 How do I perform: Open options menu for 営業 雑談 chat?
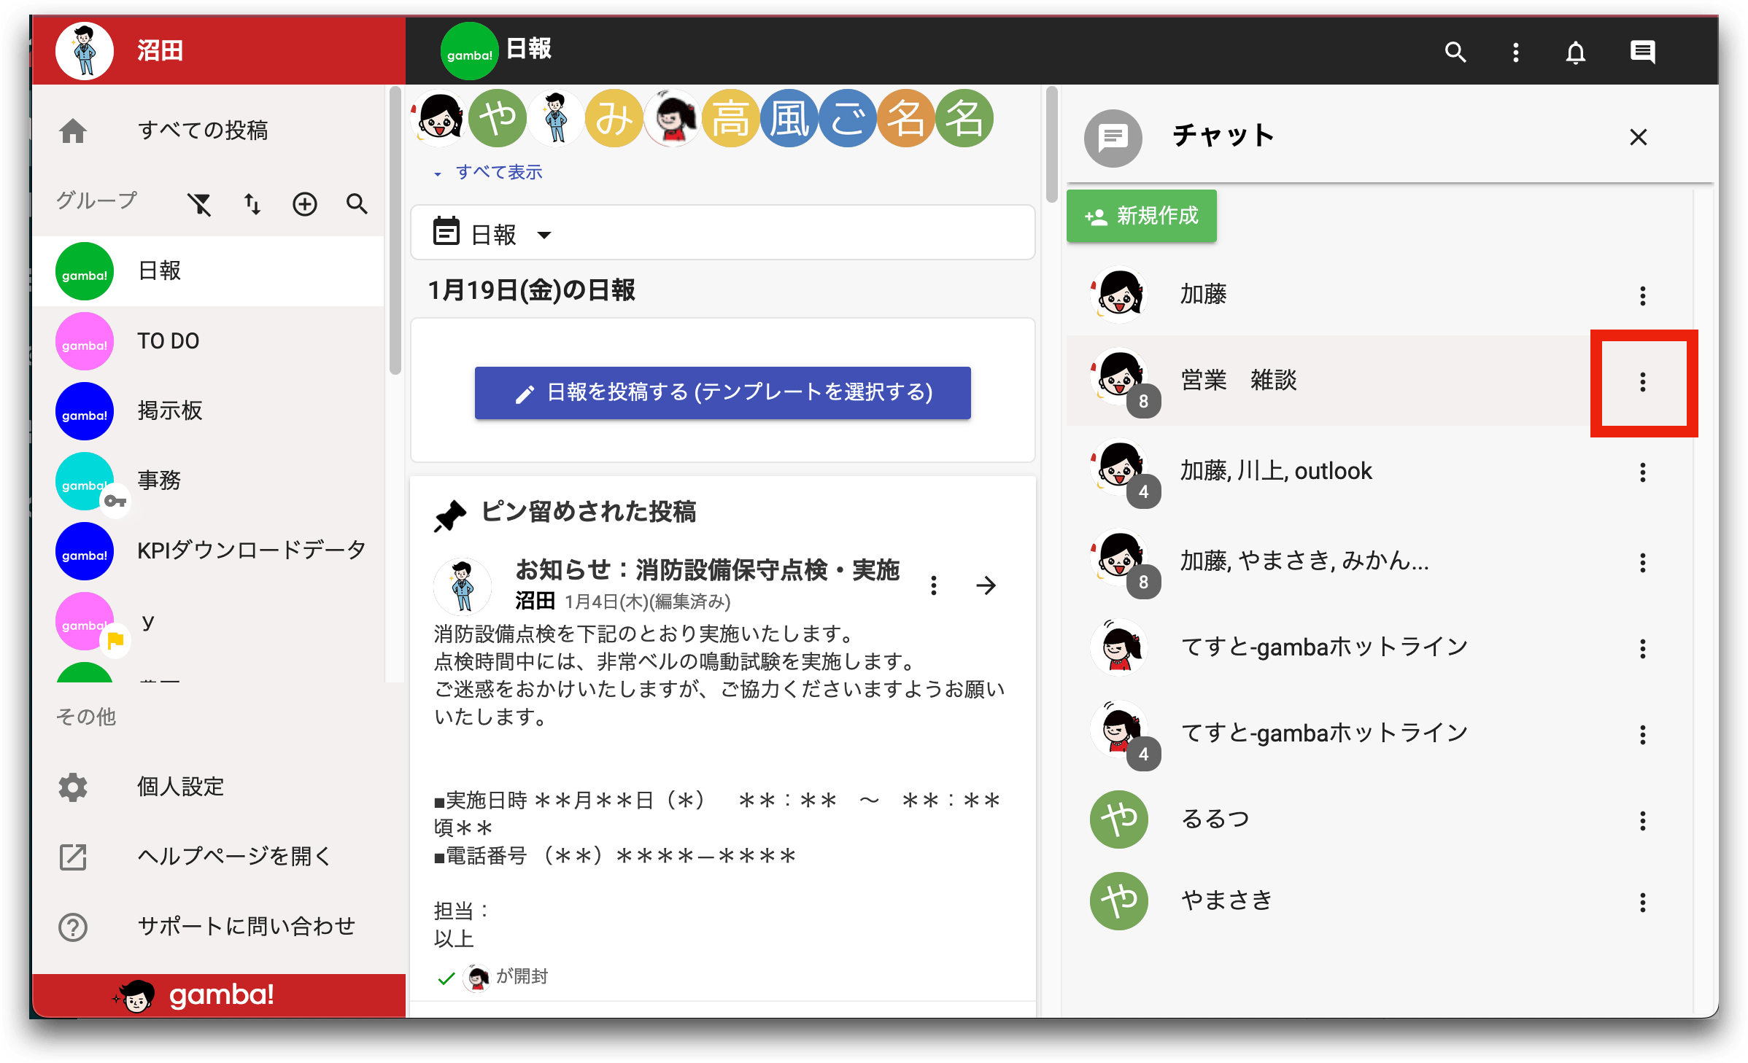1642,382
